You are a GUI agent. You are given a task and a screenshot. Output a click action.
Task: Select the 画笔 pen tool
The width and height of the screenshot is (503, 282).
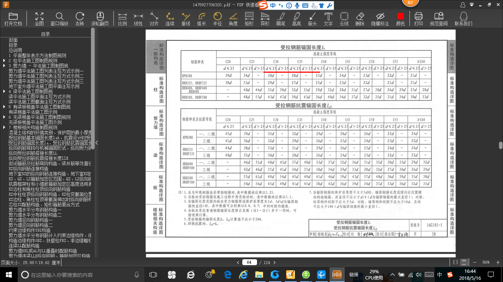[281, 19]
